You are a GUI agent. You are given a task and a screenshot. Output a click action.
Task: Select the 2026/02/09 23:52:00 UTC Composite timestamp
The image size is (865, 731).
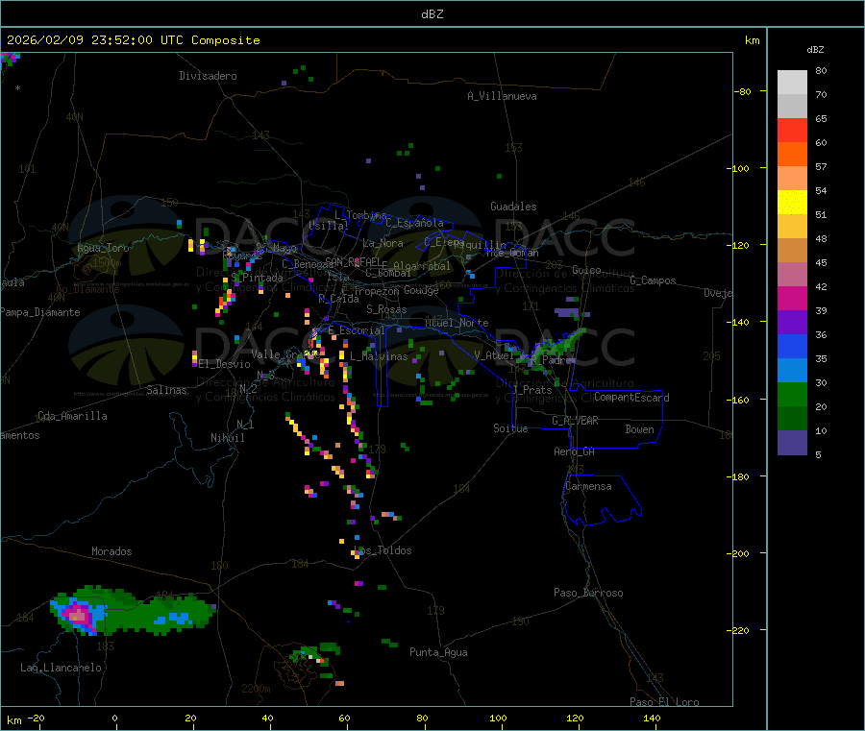point(133,40)
